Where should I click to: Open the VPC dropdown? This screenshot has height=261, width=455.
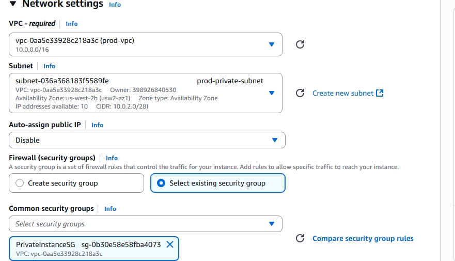(272, 44)
